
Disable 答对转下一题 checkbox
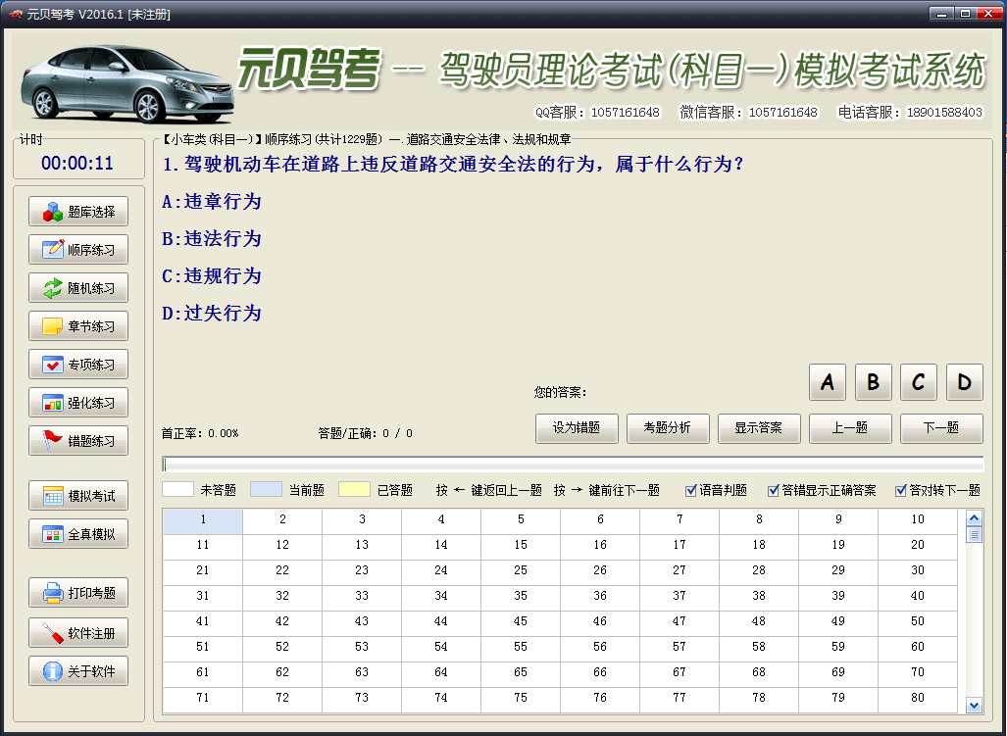pos(901,490)
